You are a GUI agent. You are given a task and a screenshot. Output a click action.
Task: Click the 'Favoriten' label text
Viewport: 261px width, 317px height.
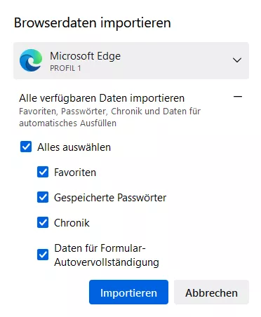75,173
